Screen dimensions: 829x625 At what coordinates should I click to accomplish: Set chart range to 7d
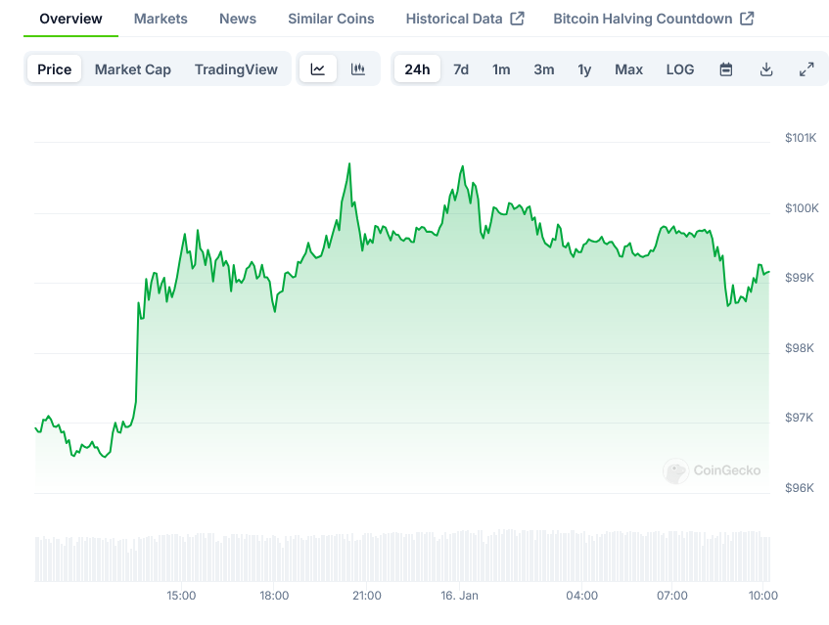(461, 69)
